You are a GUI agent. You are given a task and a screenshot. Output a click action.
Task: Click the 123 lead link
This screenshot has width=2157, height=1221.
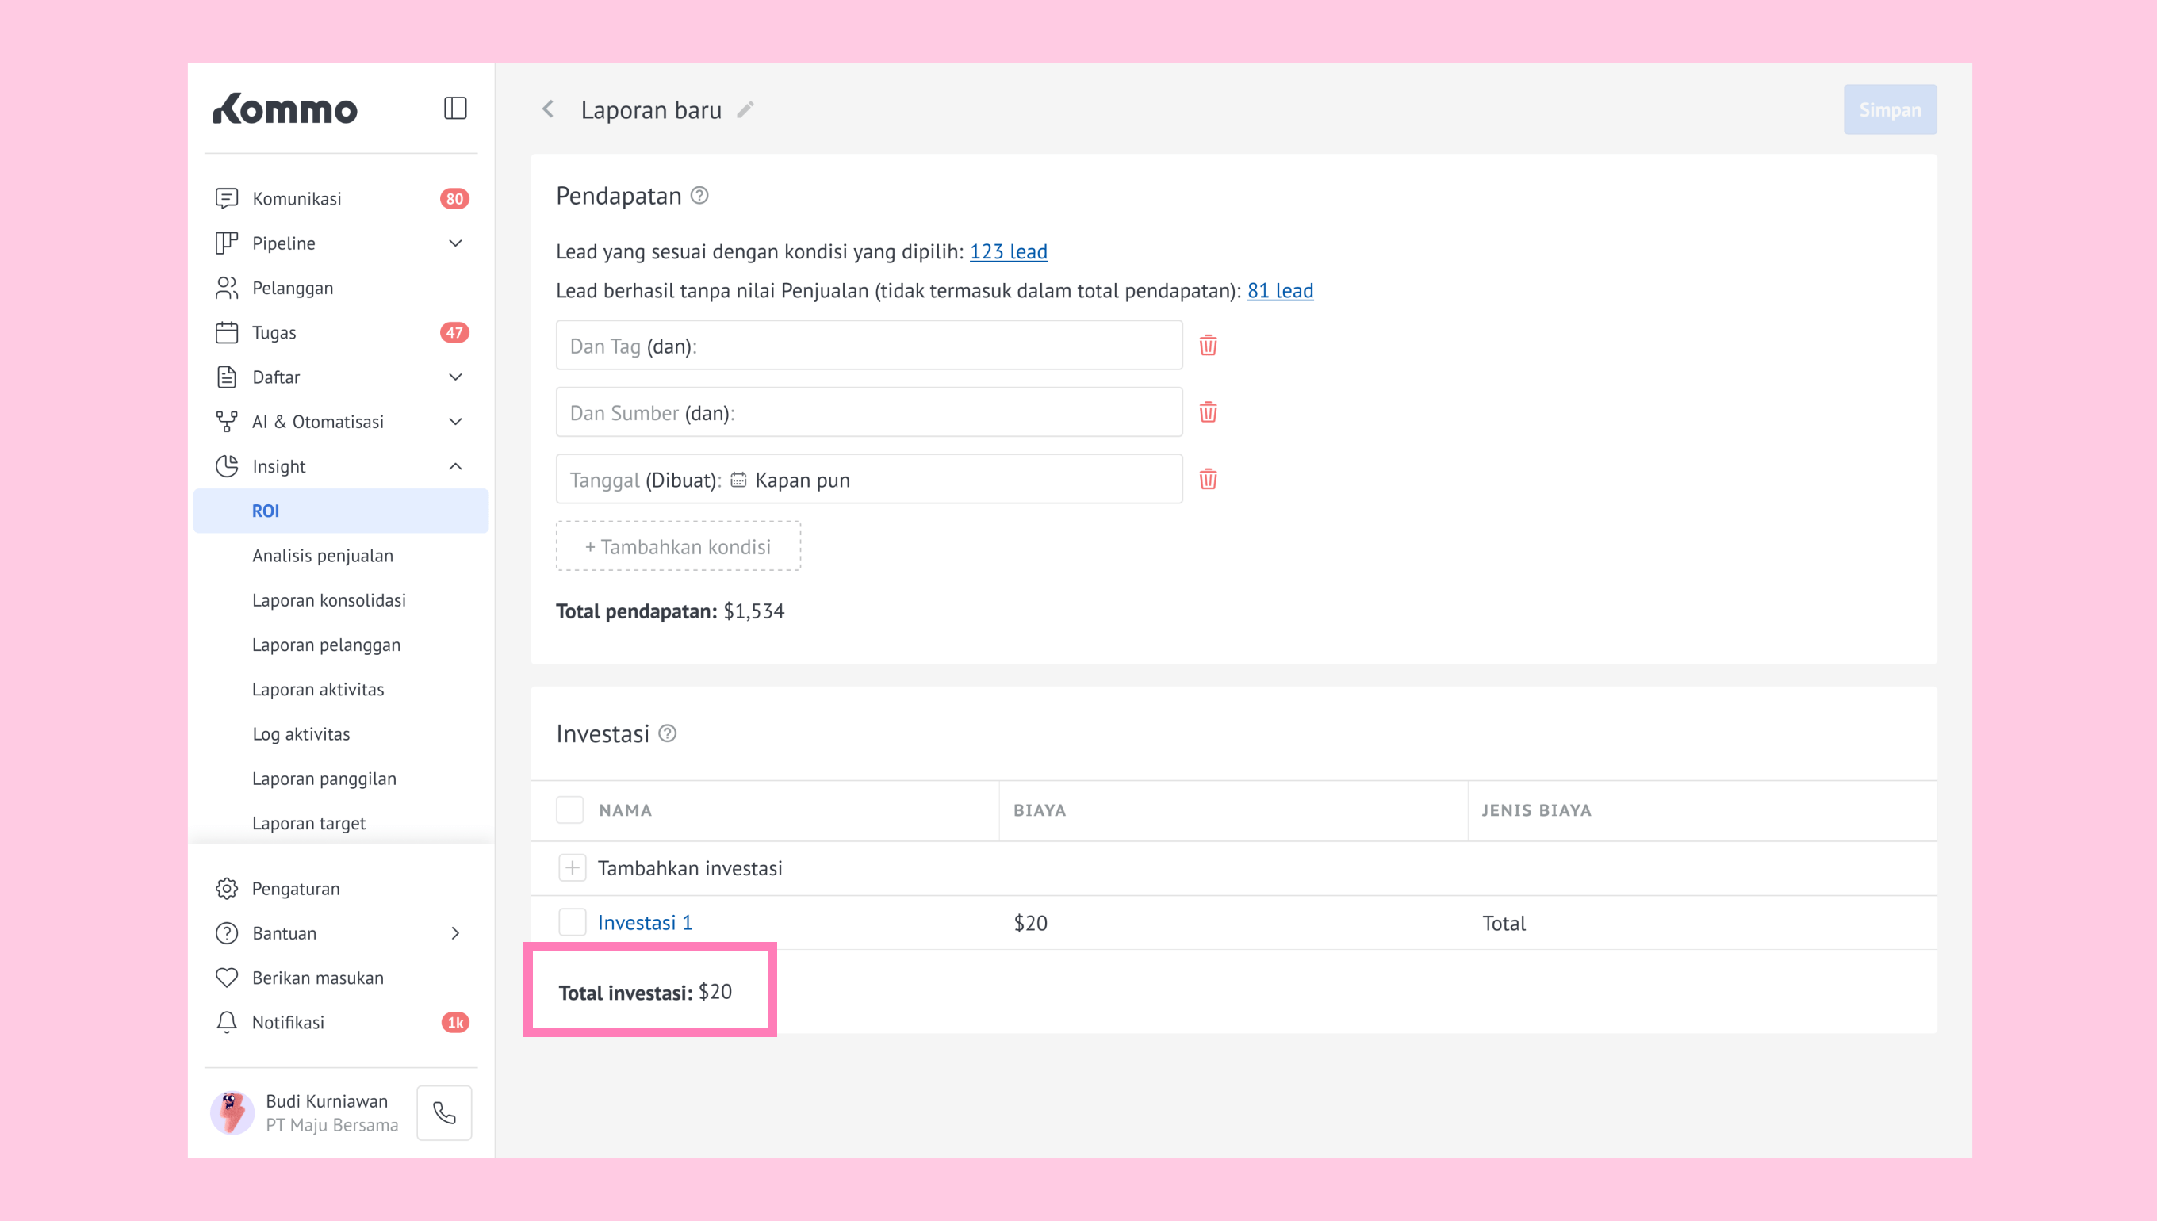(1008, 251)
